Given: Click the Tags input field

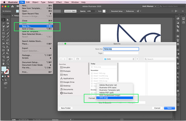Looking at the screenshot, I should tap(121, 53).
